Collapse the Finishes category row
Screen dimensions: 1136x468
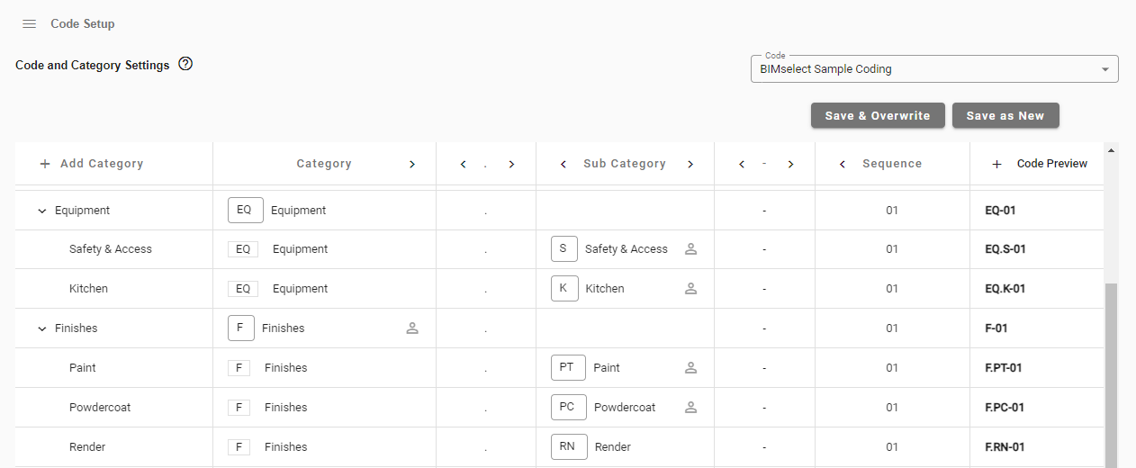tap(41, 328)
